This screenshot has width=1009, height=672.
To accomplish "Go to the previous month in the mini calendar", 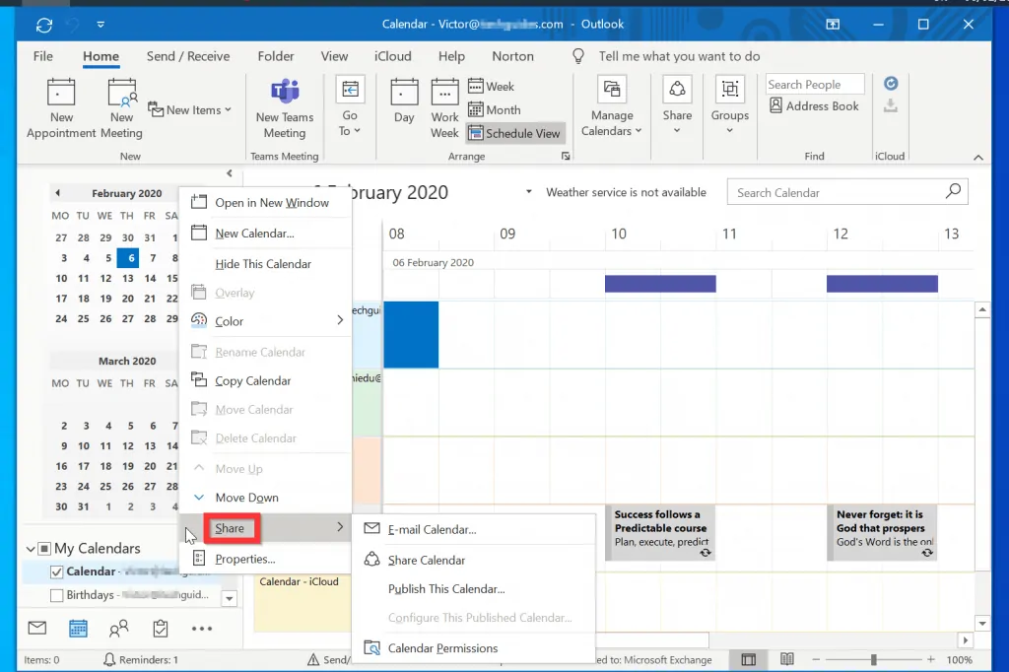I will click(x=58, y=192).
